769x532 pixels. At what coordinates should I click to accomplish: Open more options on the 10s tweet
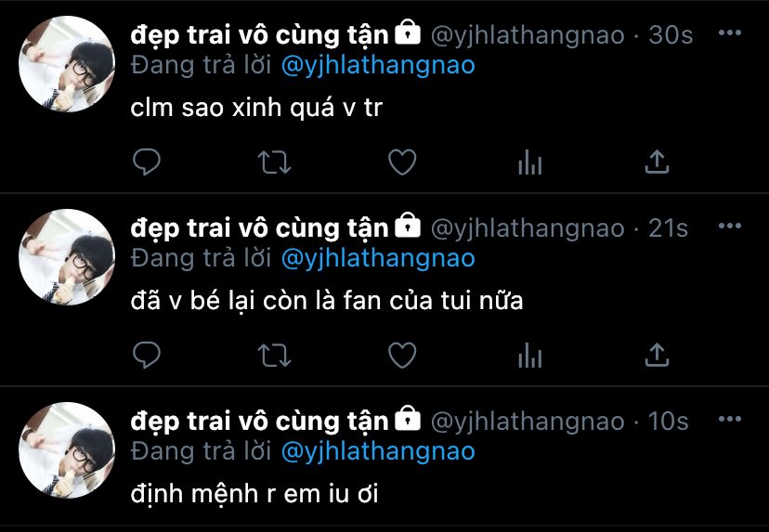pos(730,420)
